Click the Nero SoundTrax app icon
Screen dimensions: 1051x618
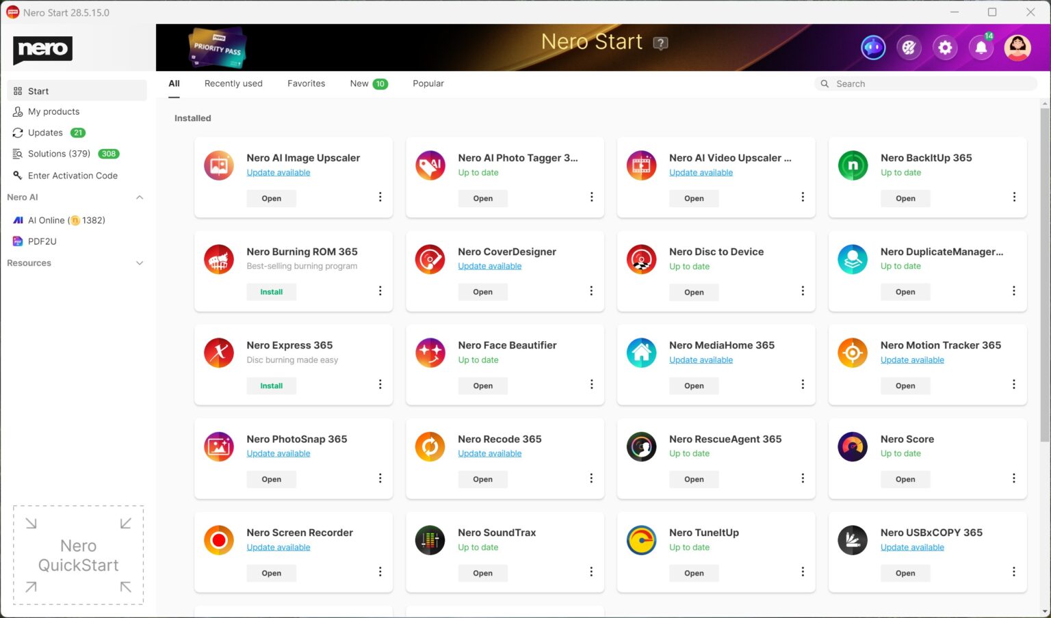[x=430, y=540]
